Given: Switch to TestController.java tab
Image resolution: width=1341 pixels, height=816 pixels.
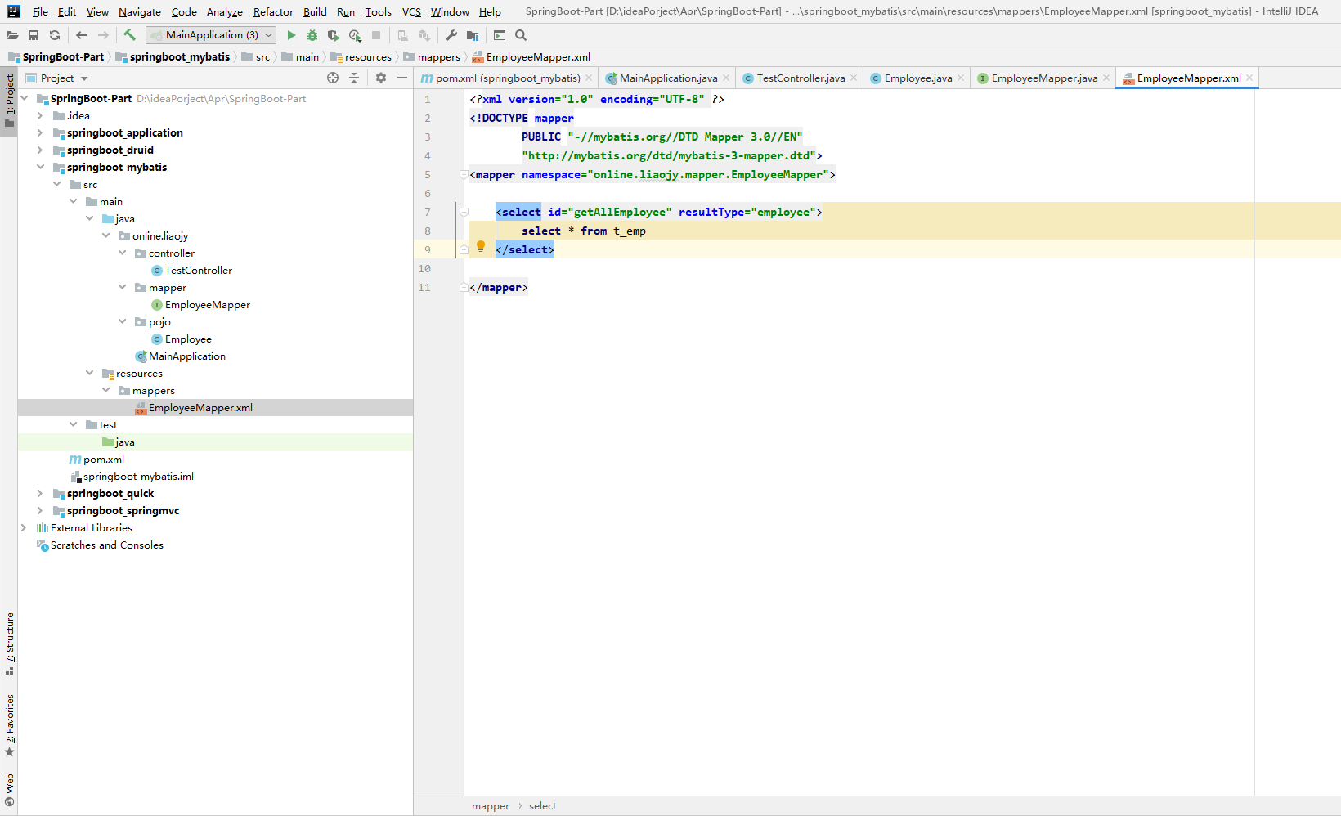Looking at the screenshot, I should click(x=801, y=78).
